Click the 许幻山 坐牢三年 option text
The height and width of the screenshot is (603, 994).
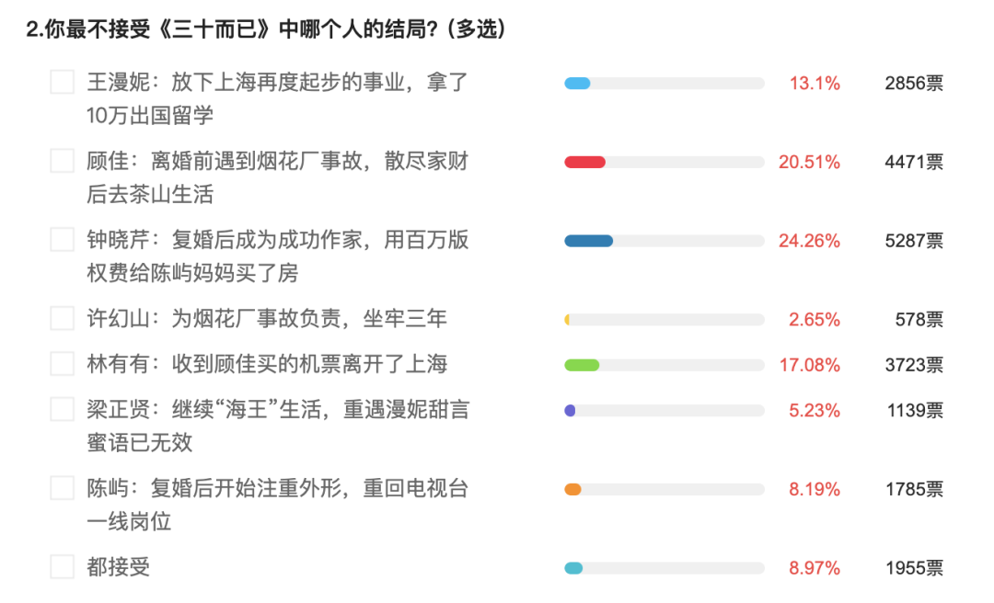(x=267, y=319)
